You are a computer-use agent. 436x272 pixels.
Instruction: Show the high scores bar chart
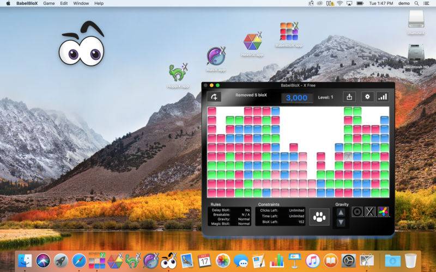coord(383,97)
